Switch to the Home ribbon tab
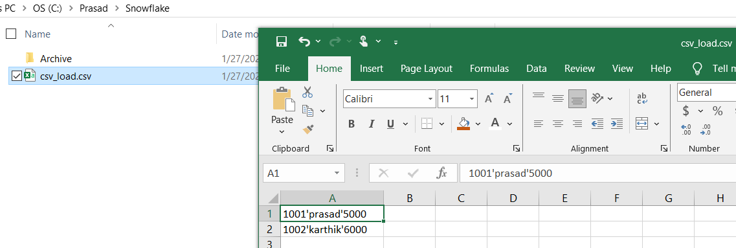Image resolution: width=736 pixels, height=248 pixels. (x=329, y=69)
